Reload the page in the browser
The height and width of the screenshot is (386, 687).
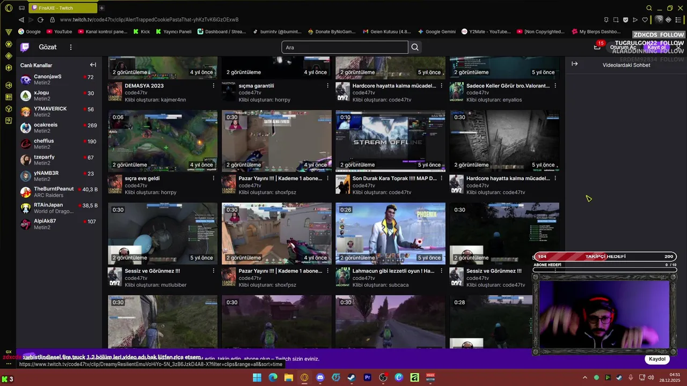click(x=40, y=20)
